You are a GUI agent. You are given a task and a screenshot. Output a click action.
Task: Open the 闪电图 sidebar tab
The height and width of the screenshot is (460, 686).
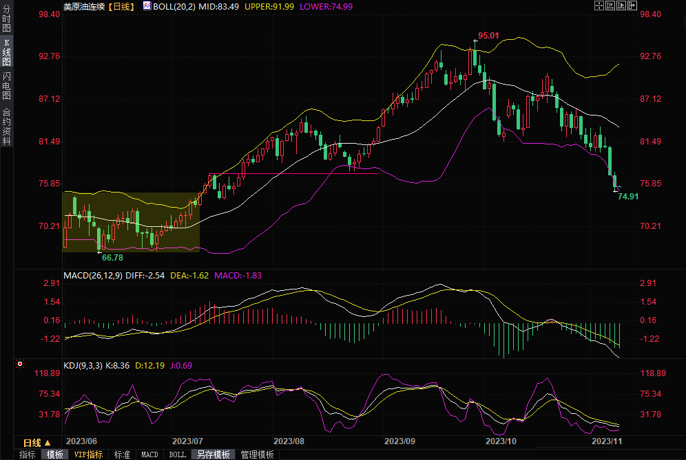pos(6,86)
